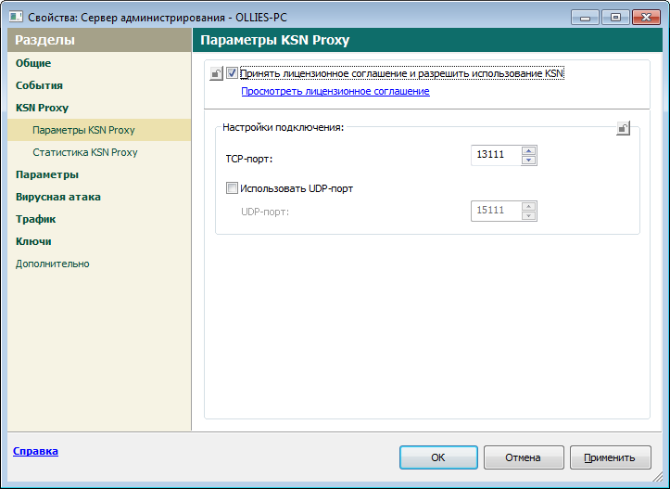This screenshot has height=489, width=670.
Task: Decrease the TCP port value with the down arrow
Action: pyautogui.click(x=528, y=160)
